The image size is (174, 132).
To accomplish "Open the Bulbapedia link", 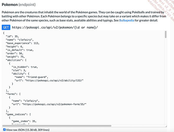I will [127, 20].
